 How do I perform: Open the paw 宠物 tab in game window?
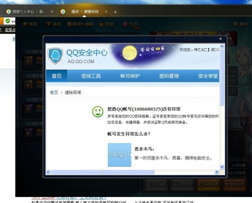pyautogui.click(x=106, y=24)
